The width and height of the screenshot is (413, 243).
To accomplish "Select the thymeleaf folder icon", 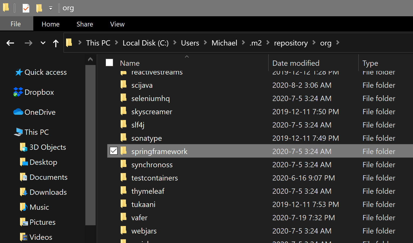I will tap(124, 190).
